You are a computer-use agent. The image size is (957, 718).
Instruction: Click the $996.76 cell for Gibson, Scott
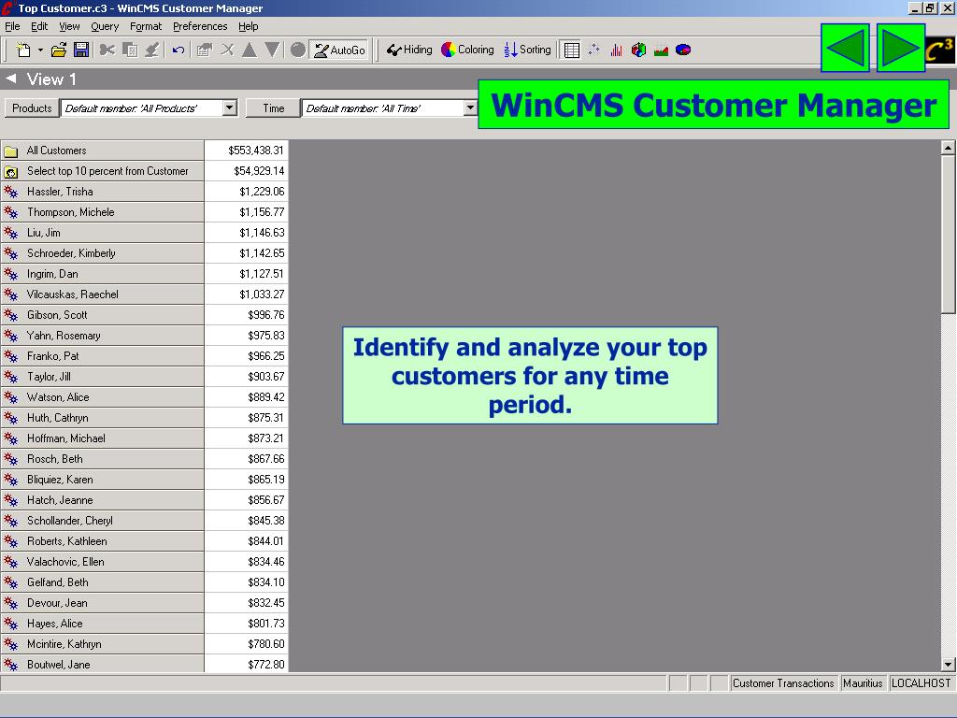(x=247, y=315)
